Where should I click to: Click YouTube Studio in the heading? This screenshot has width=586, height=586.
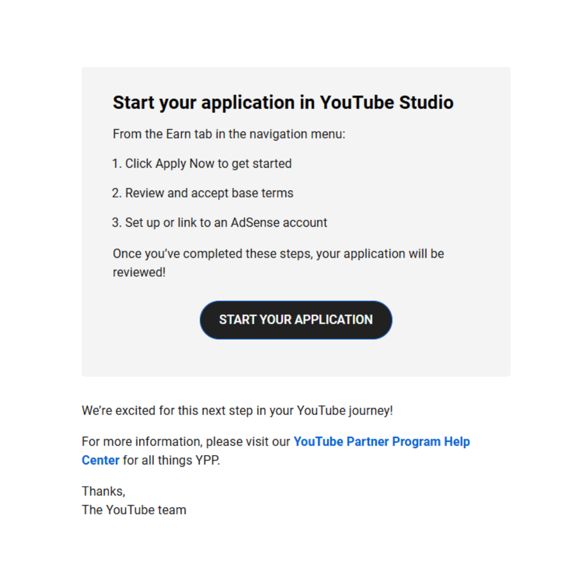[x=386, y=103]
